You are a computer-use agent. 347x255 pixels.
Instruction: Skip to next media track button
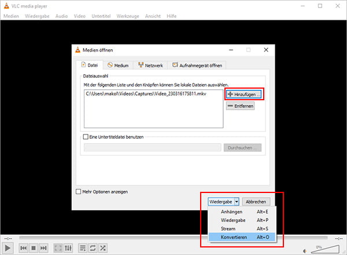(x=43, y=248)
